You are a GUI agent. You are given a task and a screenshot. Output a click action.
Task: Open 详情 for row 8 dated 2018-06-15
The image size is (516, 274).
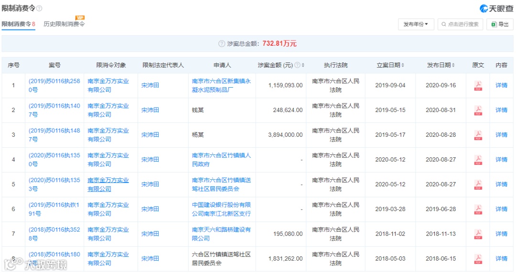(502, 259)
